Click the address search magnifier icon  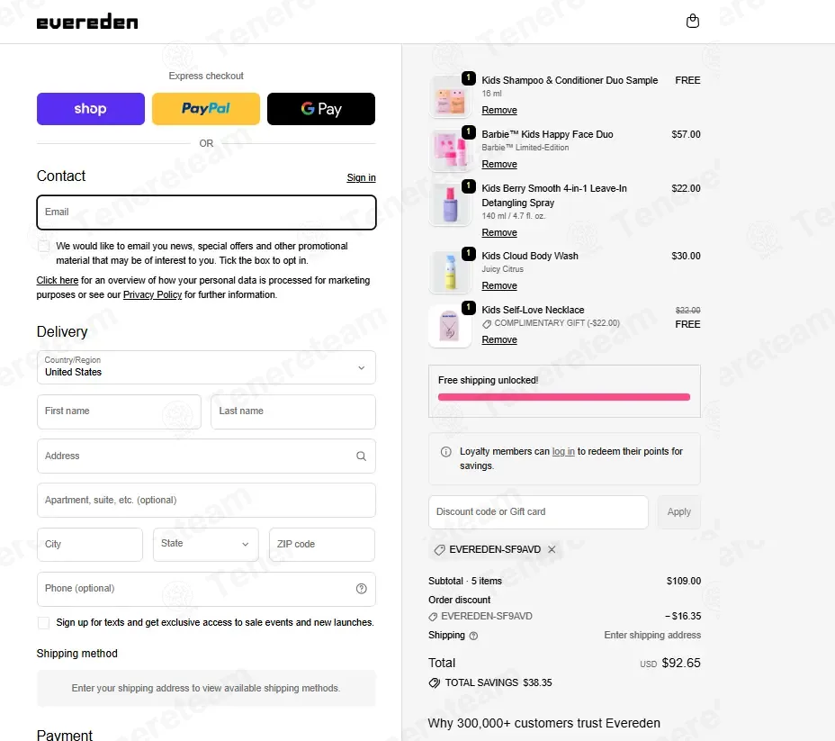click(361, 456)
